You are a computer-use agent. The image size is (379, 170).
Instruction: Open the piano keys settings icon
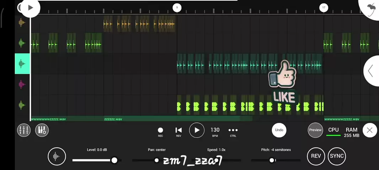coord(42,130)
